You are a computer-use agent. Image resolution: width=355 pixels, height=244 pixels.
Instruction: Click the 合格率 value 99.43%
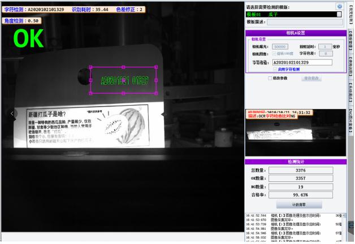(x=301, y=195)
